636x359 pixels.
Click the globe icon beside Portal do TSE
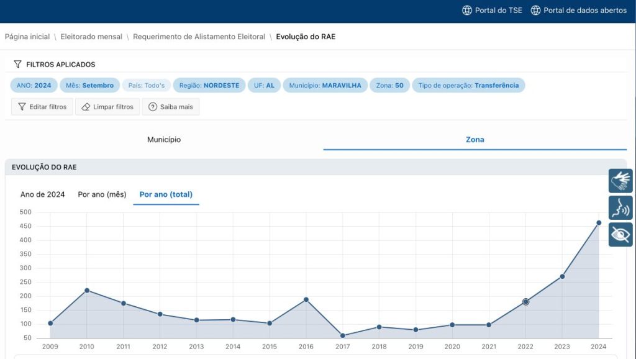click(467, 11)
